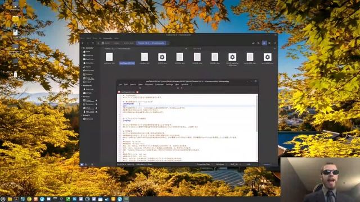Adjust the file manager zoom slider
This screenshot has height=202, width=360.
[267, 164]
